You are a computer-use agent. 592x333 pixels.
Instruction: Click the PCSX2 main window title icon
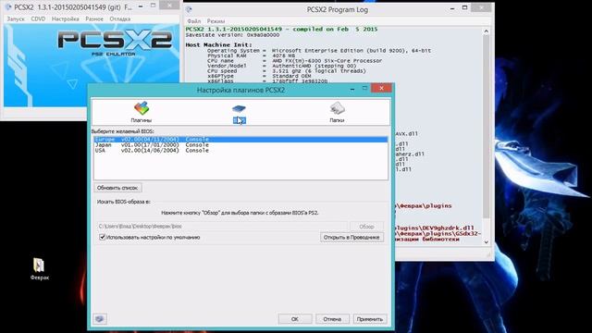click(8, 7)
